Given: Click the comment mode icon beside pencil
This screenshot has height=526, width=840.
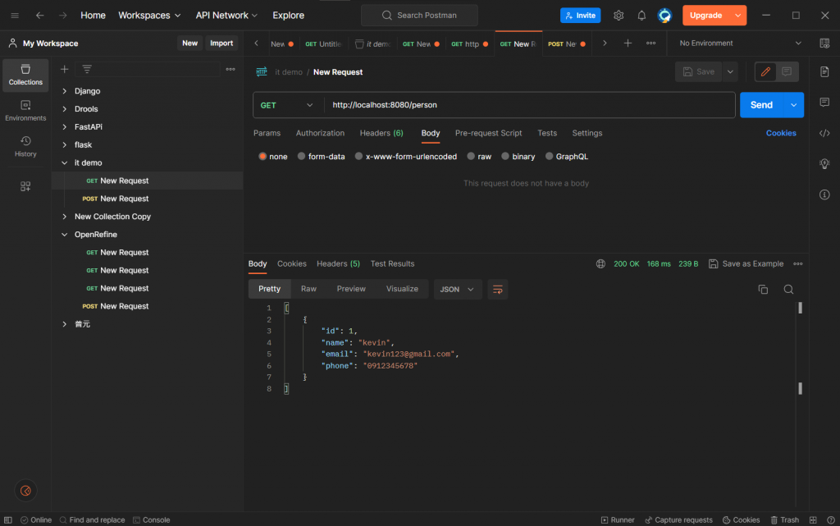Looking at the screenshot, I should pyautogui.click(x=787, y=71).
